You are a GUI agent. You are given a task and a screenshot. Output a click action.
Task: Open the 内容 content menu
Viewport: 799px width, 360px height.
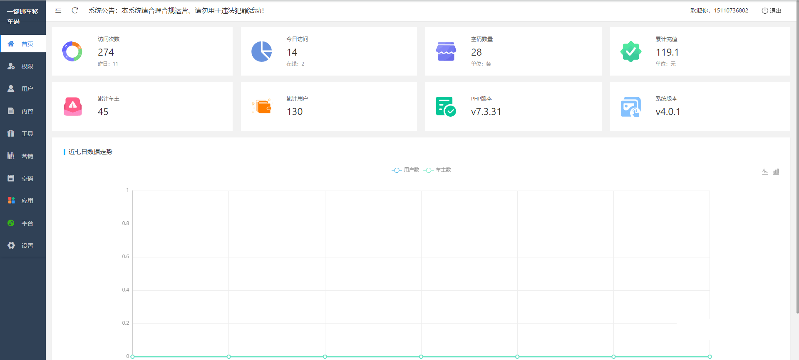[23, 111]
